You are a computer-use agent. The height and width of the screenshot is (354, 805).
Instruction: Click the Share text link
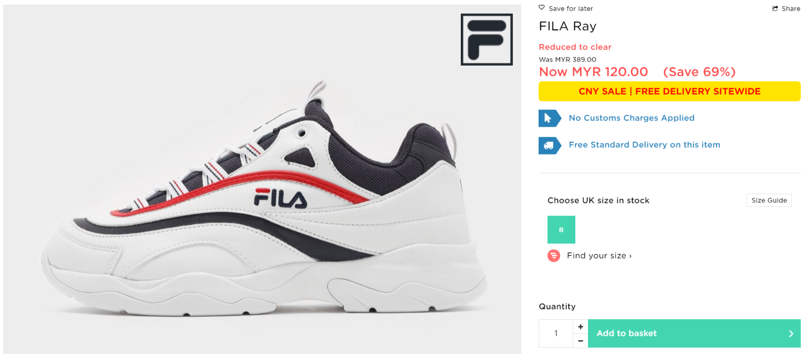[791, 8]
